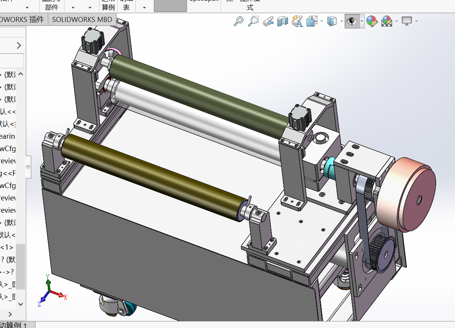Select the tree row reading 'g<<P'
The height and width of the screenshot is (328, 455).
[x=8, y=173]
